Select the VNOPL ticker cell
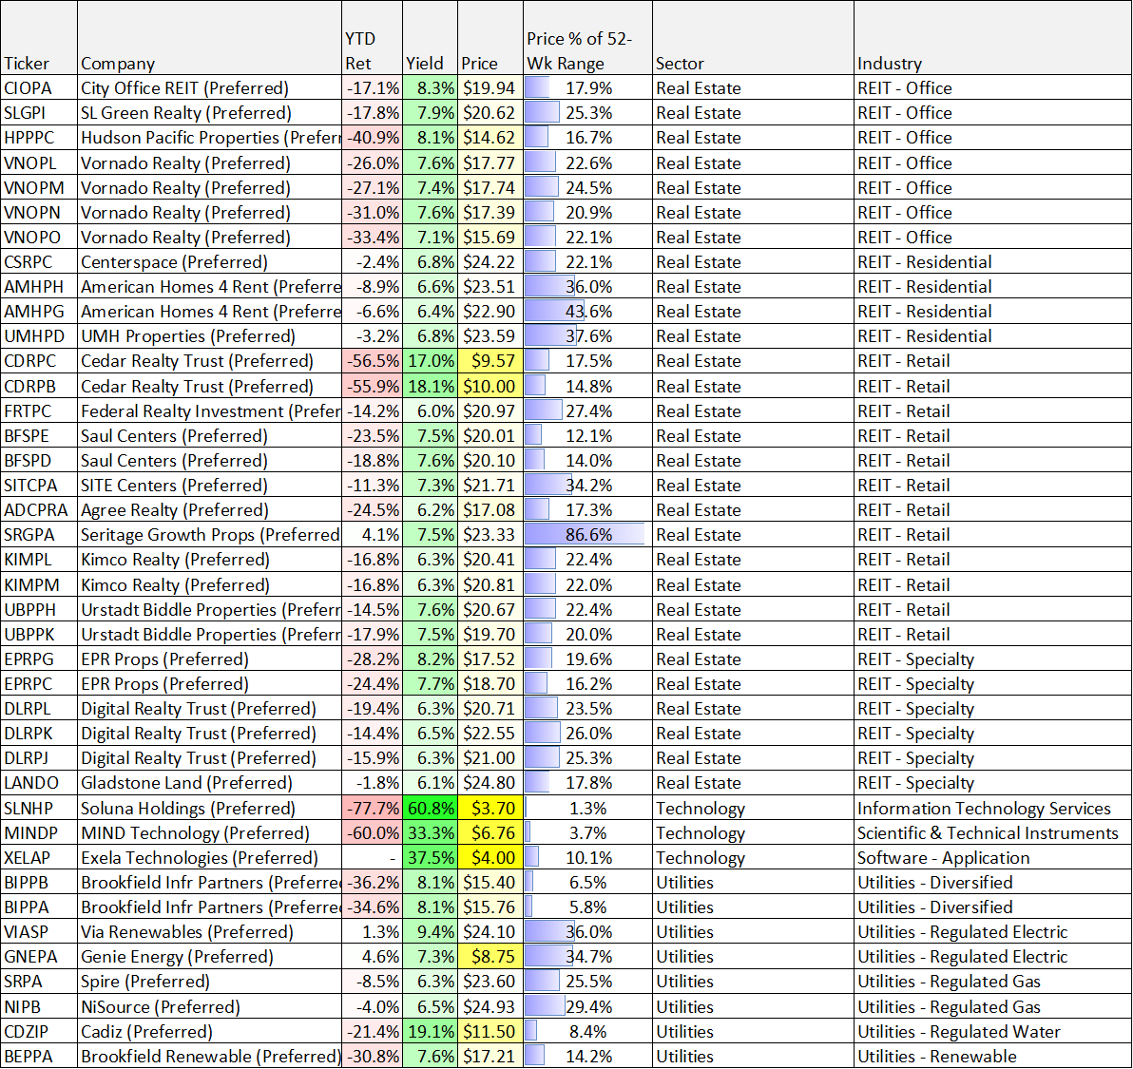Screen dimensions: 1133x1069 click(x=39, y=162)
